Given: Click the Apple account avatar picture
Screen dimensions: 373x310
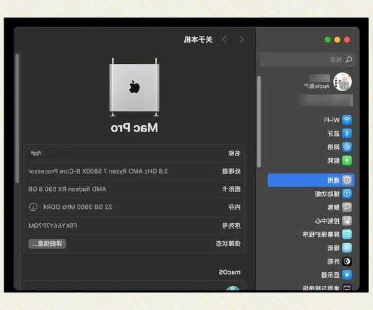Looking at the screenshot, I should (343, 82).
